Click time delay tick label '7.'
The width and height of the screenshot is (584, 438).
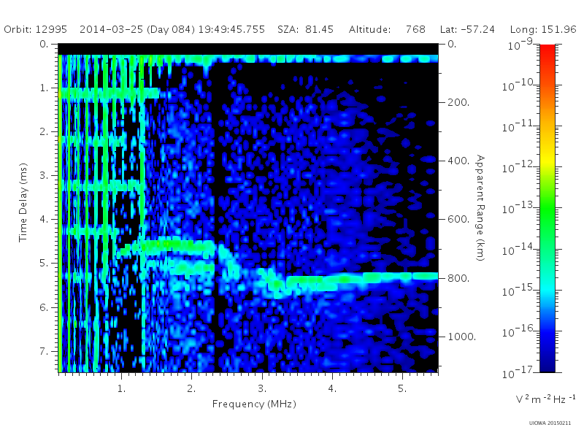tap(44, 351)
